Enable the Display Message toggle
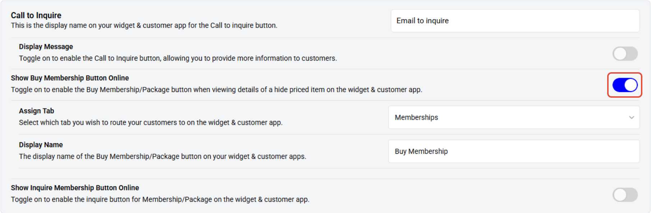651x213 pixels. [x=625, y=54]
